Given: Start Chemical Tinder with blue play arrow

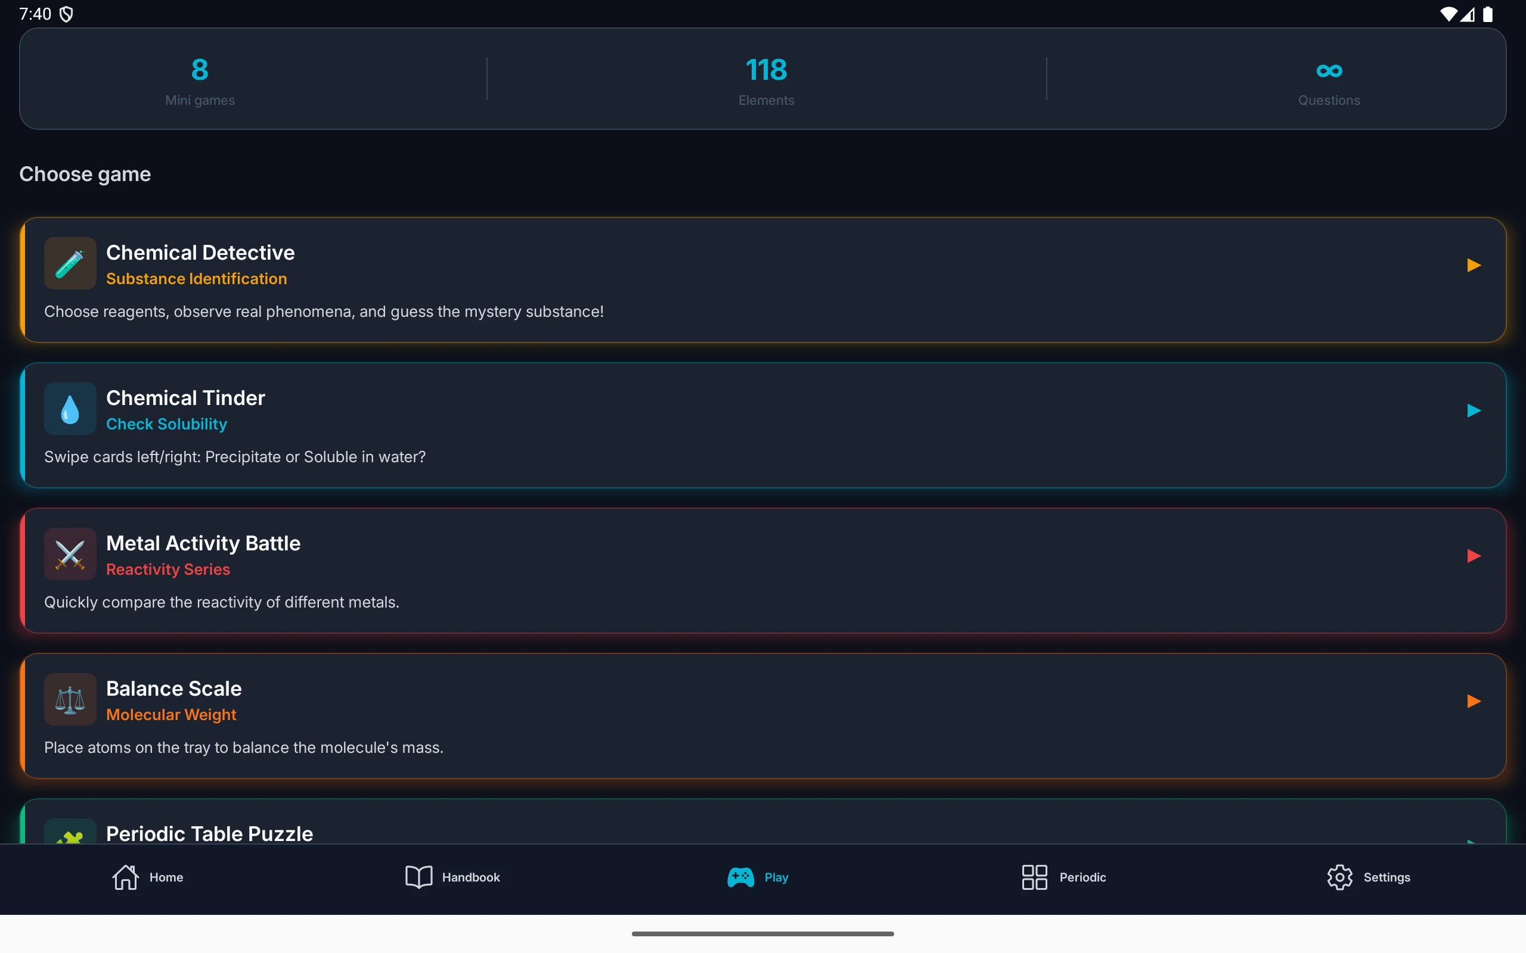Looking at the screenshot, I should click(1474, 411).
